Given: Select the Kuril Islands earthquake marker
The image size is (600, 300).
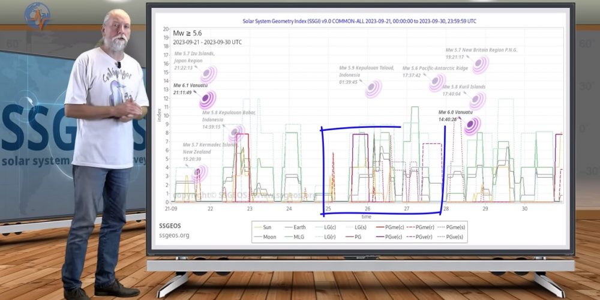Looking at the screenshot, I should 478,101.
